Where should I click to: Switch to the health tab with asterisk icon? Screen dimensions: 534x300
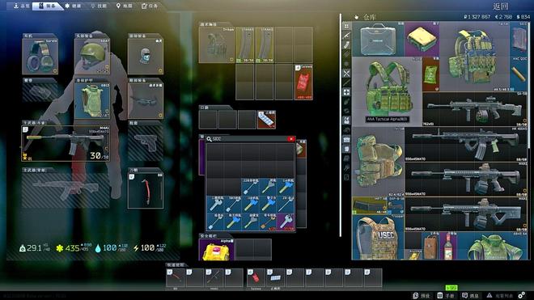tap(73, 6)
